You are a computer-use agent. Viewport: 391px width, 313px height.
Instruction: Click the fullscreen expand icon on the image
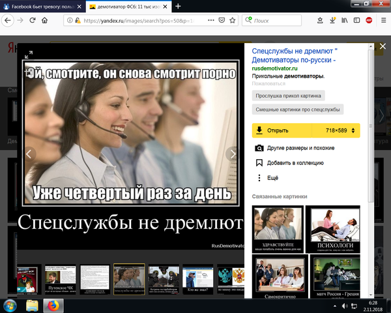28,54
